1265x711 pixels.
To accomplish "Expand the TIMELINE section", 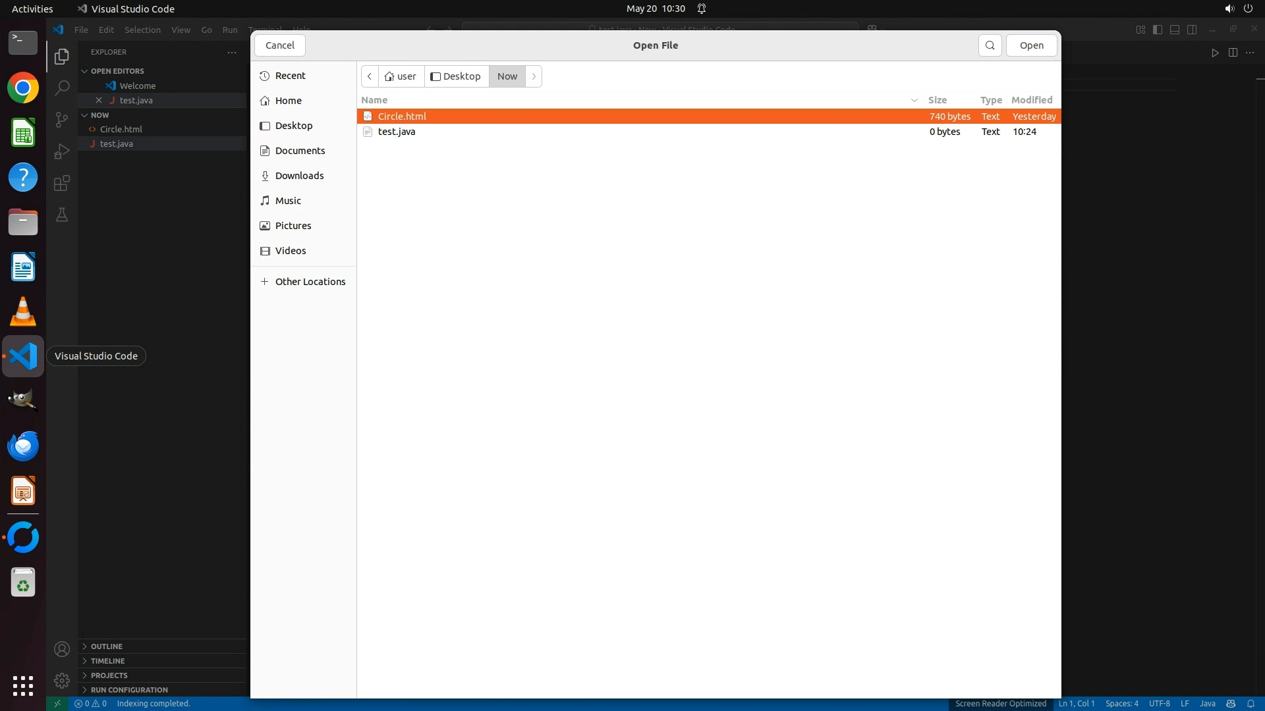I will point(107,661).
